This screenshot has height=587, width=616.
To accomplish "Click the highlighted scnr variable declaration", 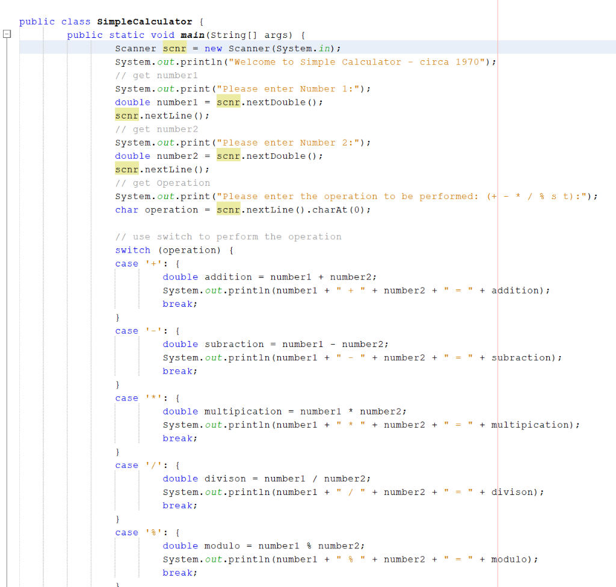I will click(174, 48).
